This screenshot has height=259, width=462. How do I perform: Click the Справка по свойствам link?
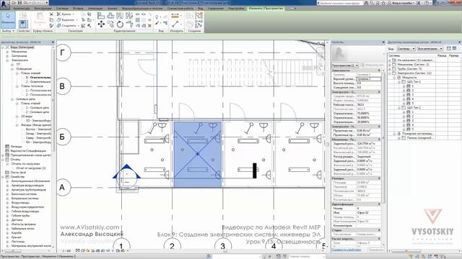coord(346,250)
